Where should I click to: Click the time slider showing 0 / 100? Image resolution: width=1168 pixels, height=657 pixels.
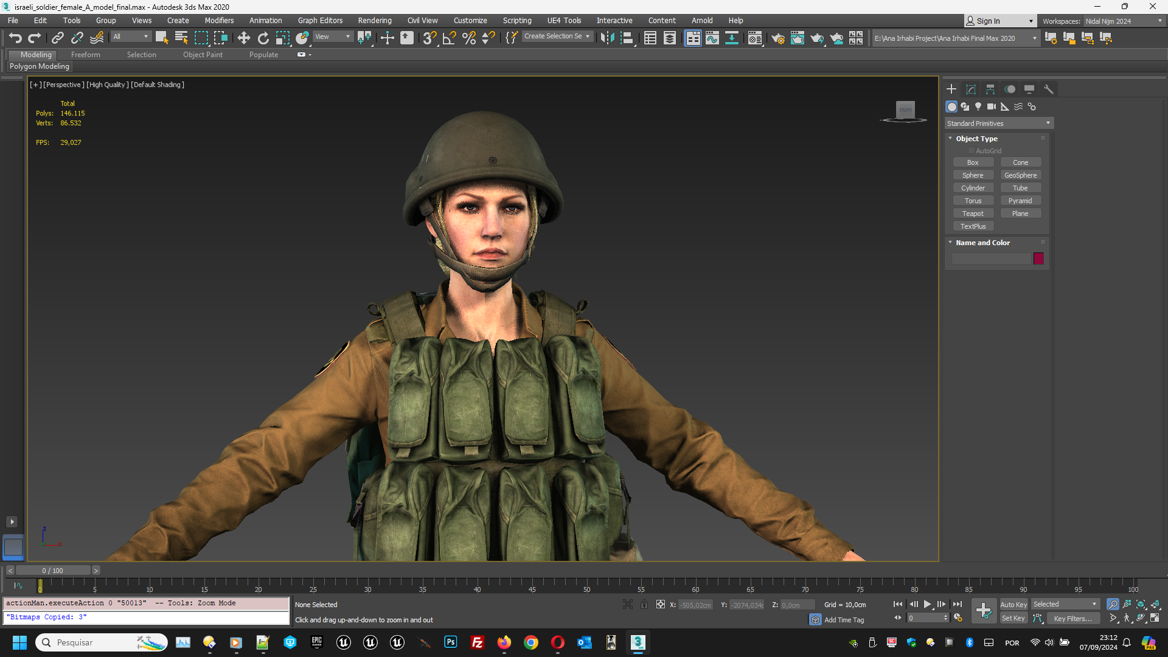tap(53, 571)
